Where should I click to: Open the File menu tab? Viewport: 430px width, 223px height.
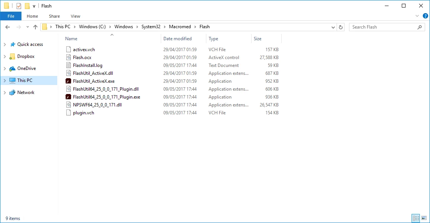tap(11, 16)
